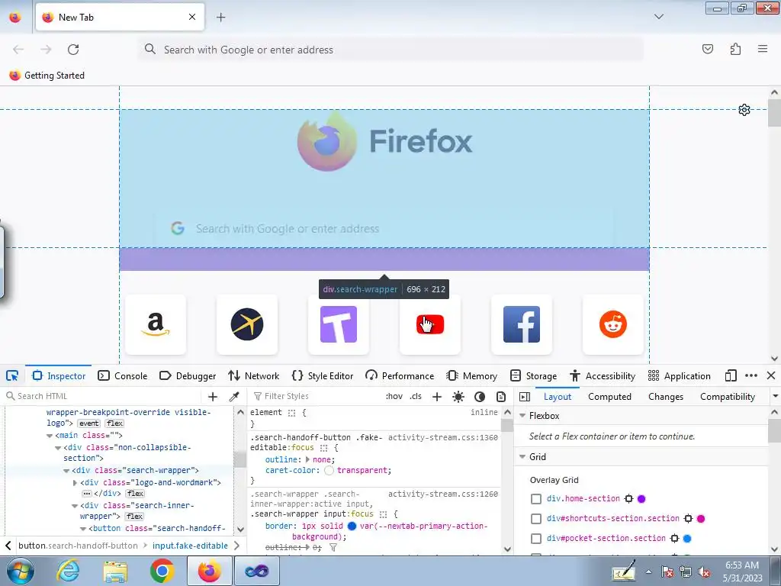
Task: Collapse the search-wrapper div node
Action: [66, 470]
